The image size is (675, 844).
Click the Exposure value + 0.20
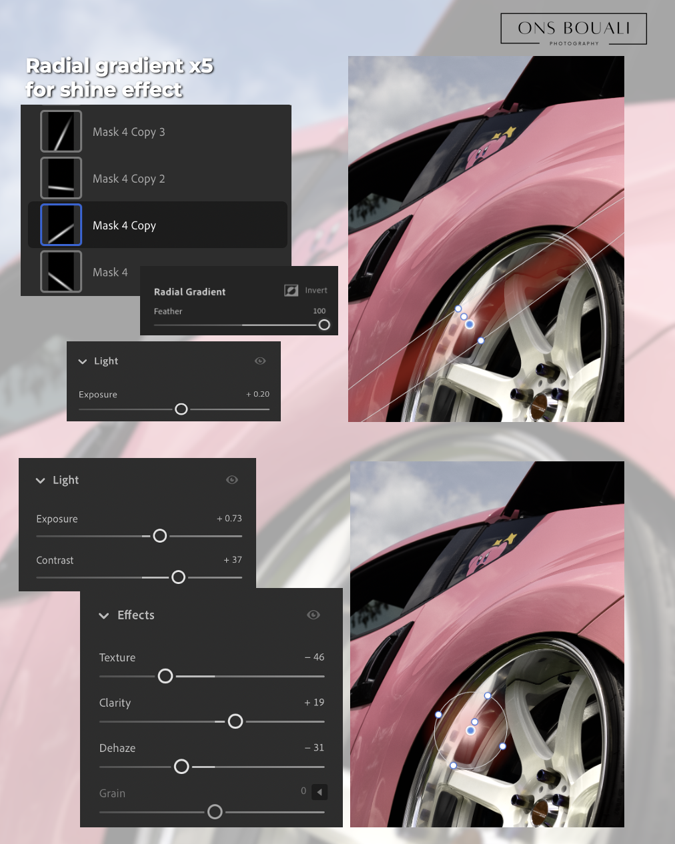click(257, 394)
